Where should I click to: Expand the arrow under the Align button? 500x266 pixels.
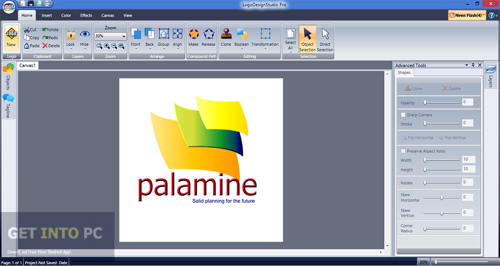pyautogui.click(x=177, y=49)
